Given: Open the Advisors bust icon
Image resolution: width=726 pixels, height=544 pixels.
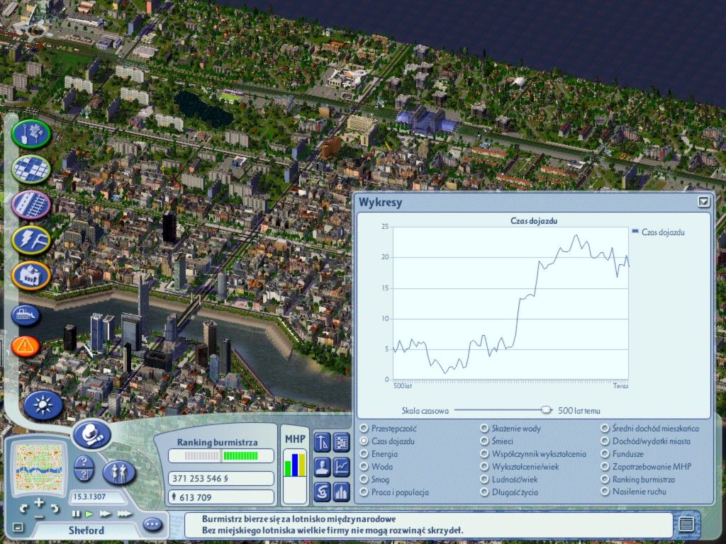Looking at the screenshot, I should tap(322, 467).
